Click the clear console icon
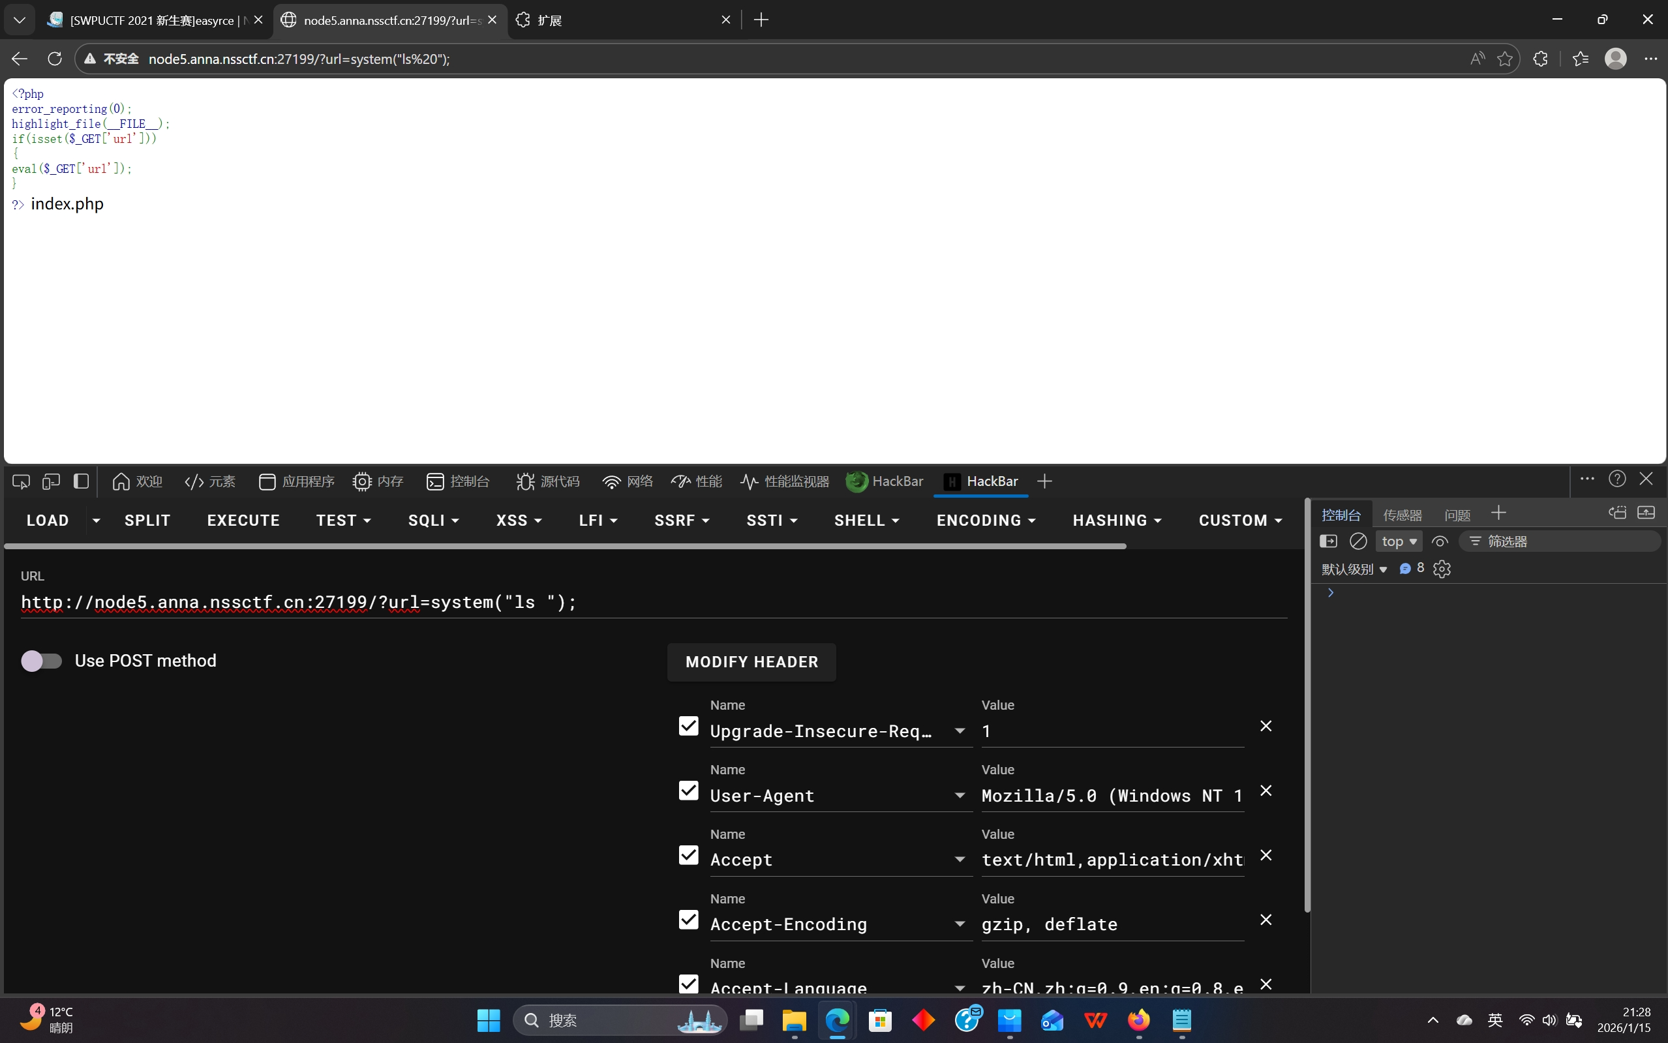Image resolution: width=1668 pixels, height=1043 pixels. coord(1357,541)
